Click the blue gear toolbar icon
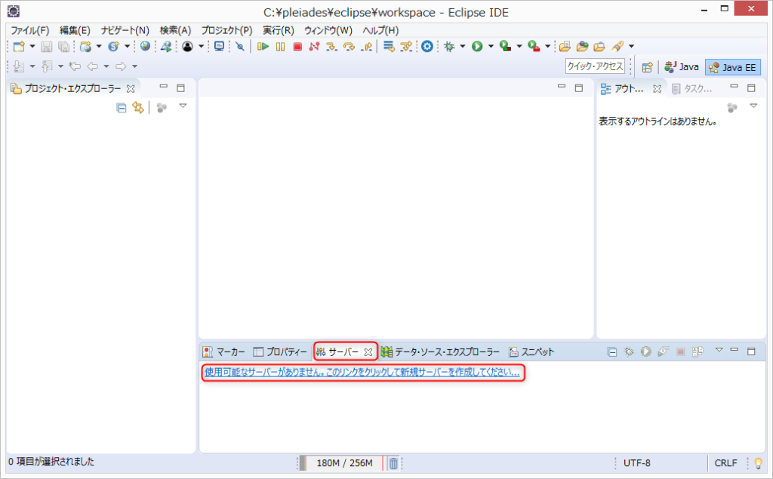Screen dimensions: 773x479 click(x=427, y=46)
